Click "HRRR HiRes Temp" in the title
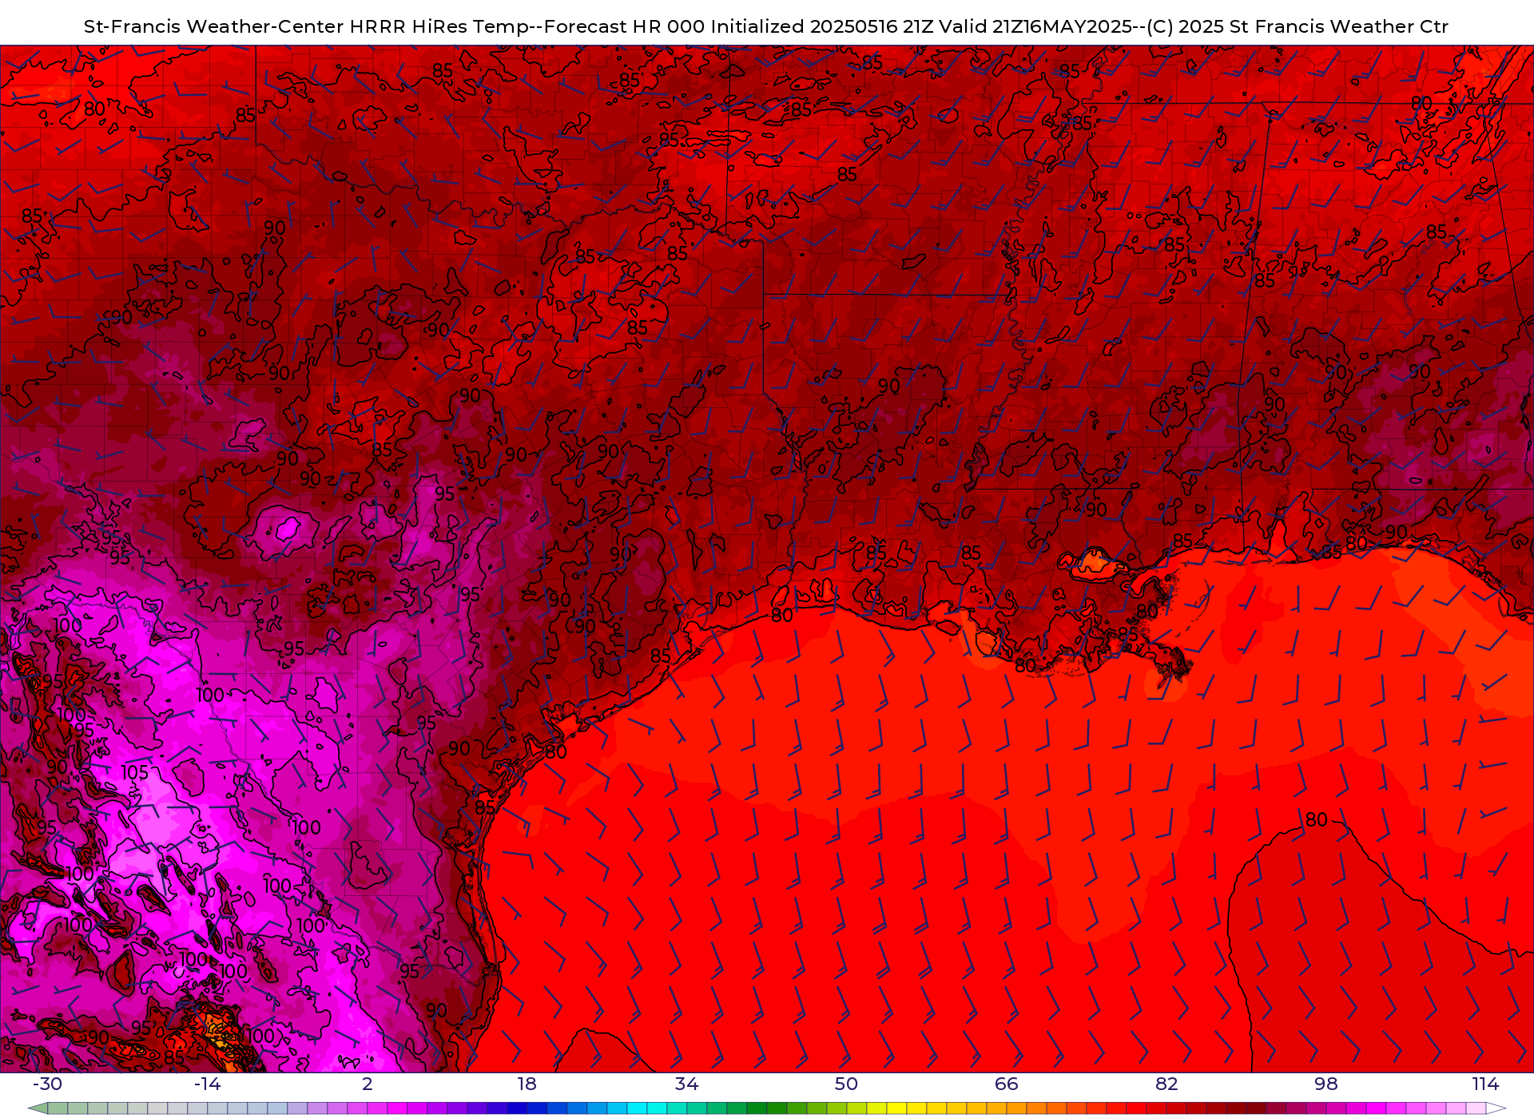The image size is (1534, 1118). (x=439, y=26)
